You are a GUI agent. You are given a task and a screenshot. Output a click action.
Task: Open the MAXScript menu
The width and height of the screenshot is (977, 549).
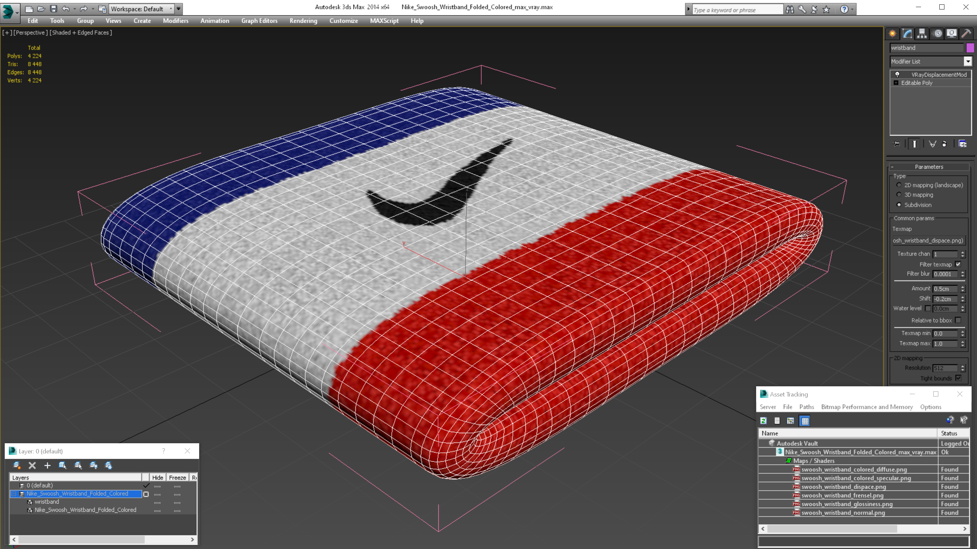[384, 21]
